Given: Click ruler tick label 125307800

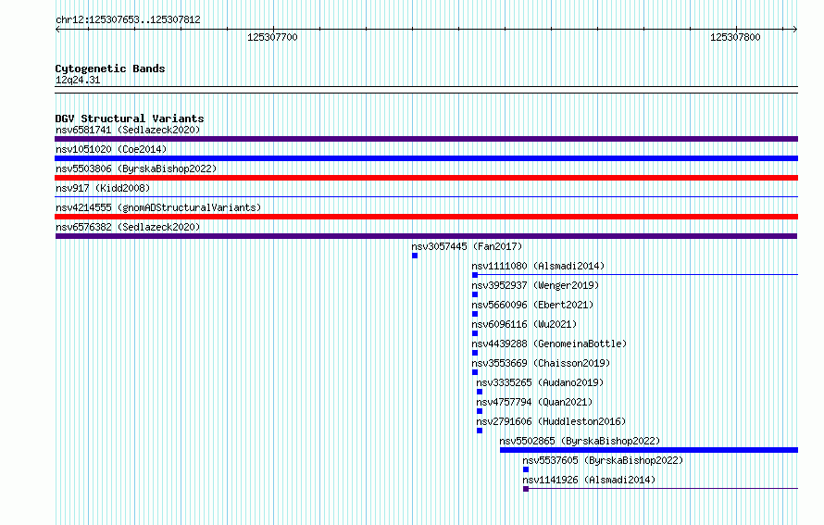Looking at the screenshot, I should coord(735,37).
